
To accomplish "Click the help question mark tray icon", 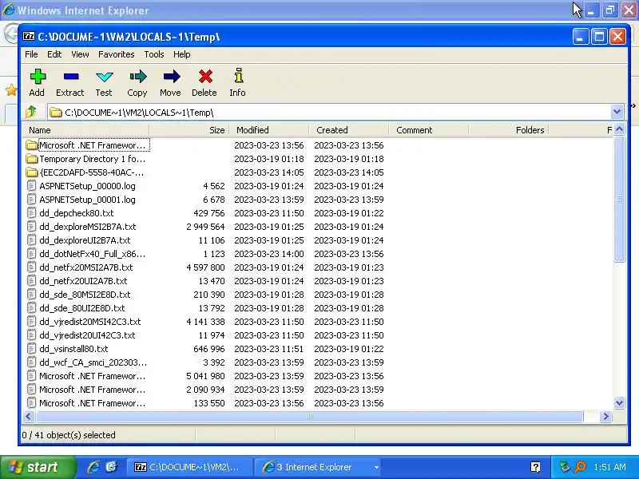I will pos(535,467).
